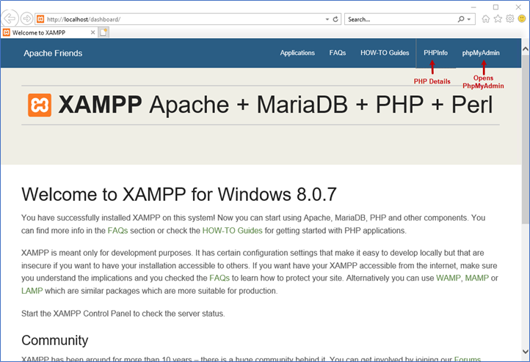Viewport: 530px width, 362px height.
Task: Open the WAMP link
Action: (x=449, y=278)
